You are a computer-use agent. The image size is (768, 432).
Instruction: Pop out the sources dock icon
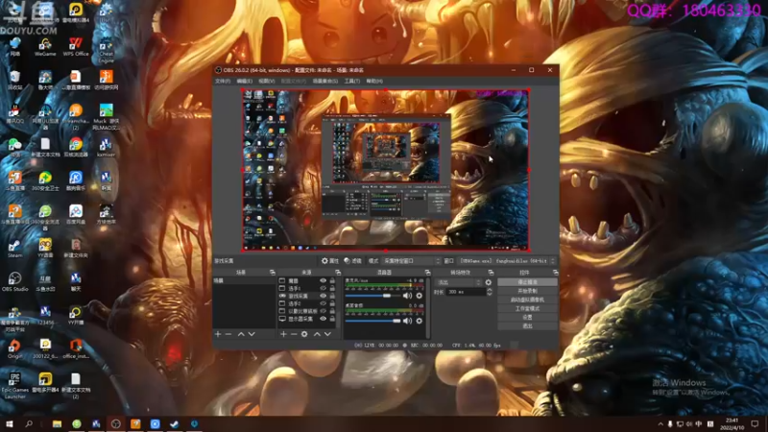[x=338, y=273]
